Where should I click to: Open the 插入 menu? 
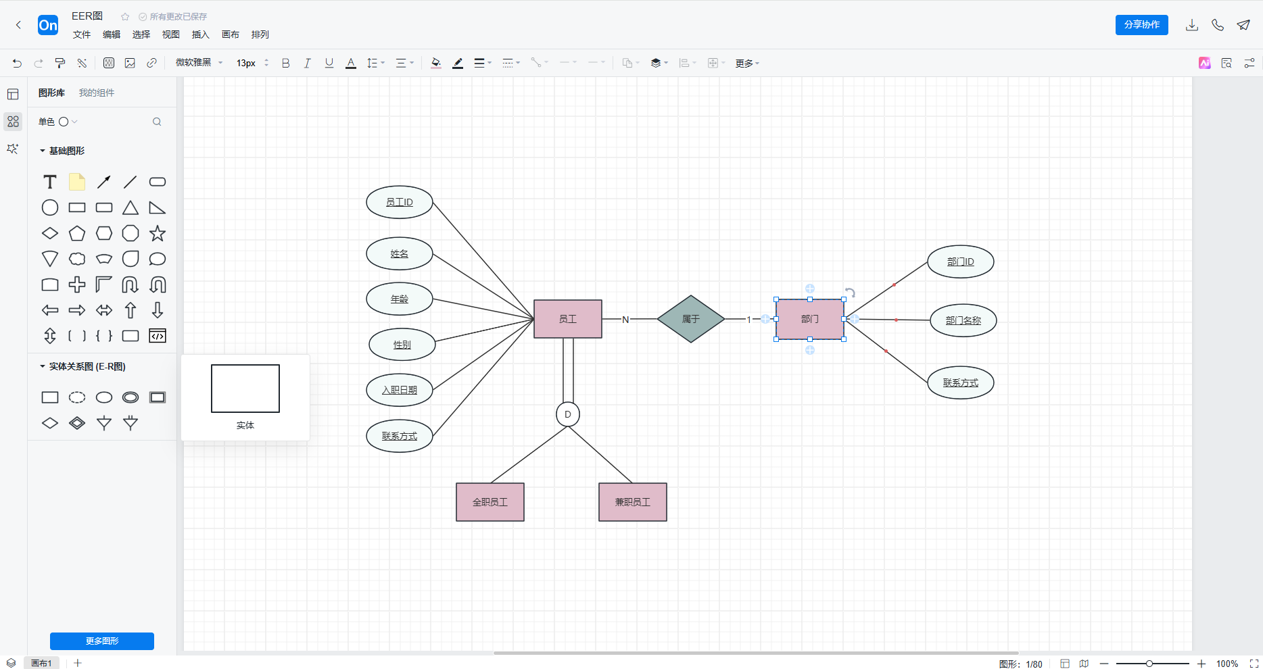pos(200,34)
